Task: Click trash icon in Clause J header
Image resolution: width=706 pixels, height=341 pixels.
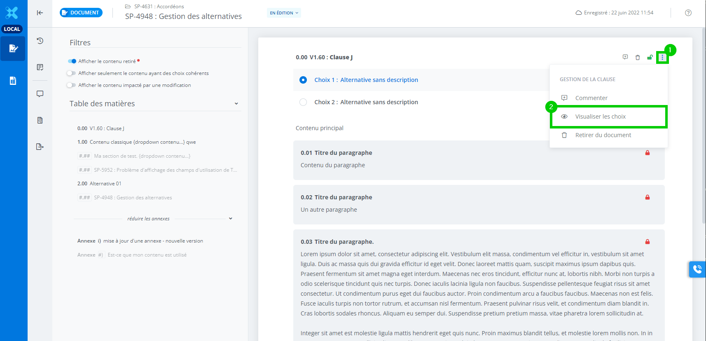Action: (x=638, y=57)
